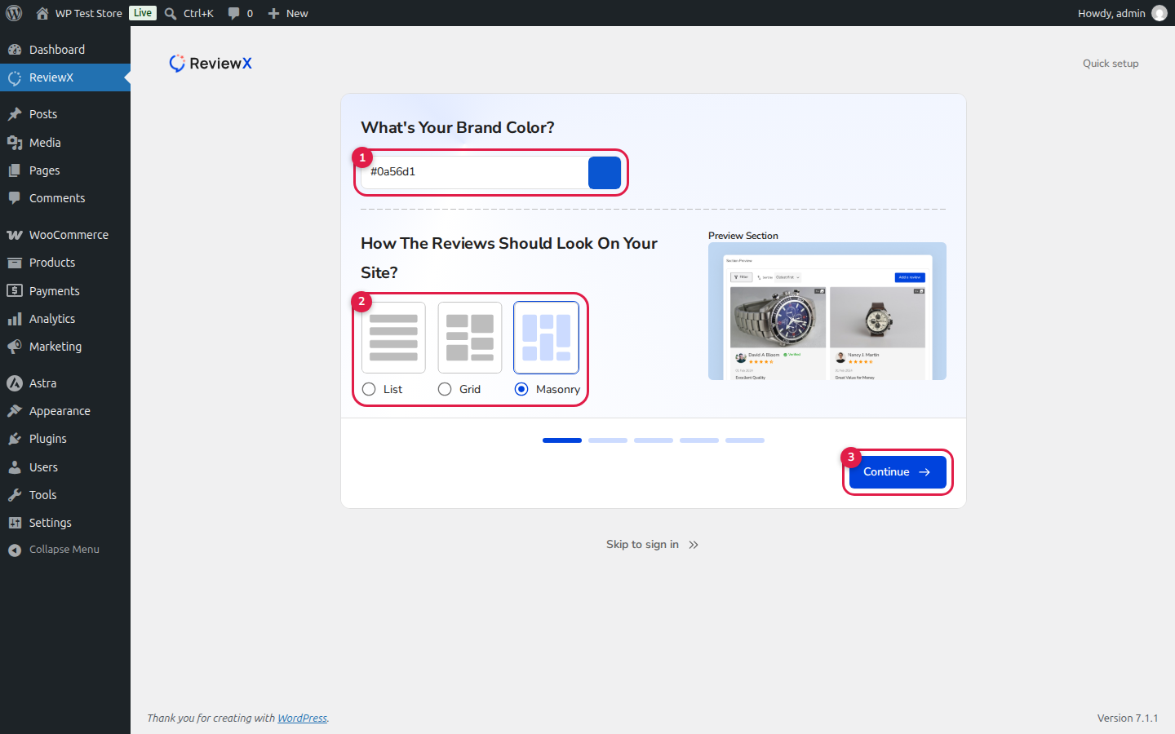Choose the List layout thumbnail
This screenshot has height=734, width=1175.
(x=393, y=338)
